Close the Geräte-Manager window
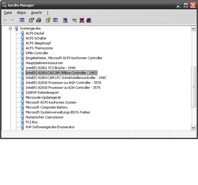 coord(193,5)
